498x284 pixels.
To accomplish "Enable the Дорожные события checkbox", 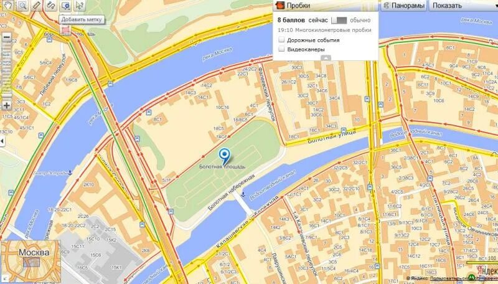I will click(x=281, y=40).
